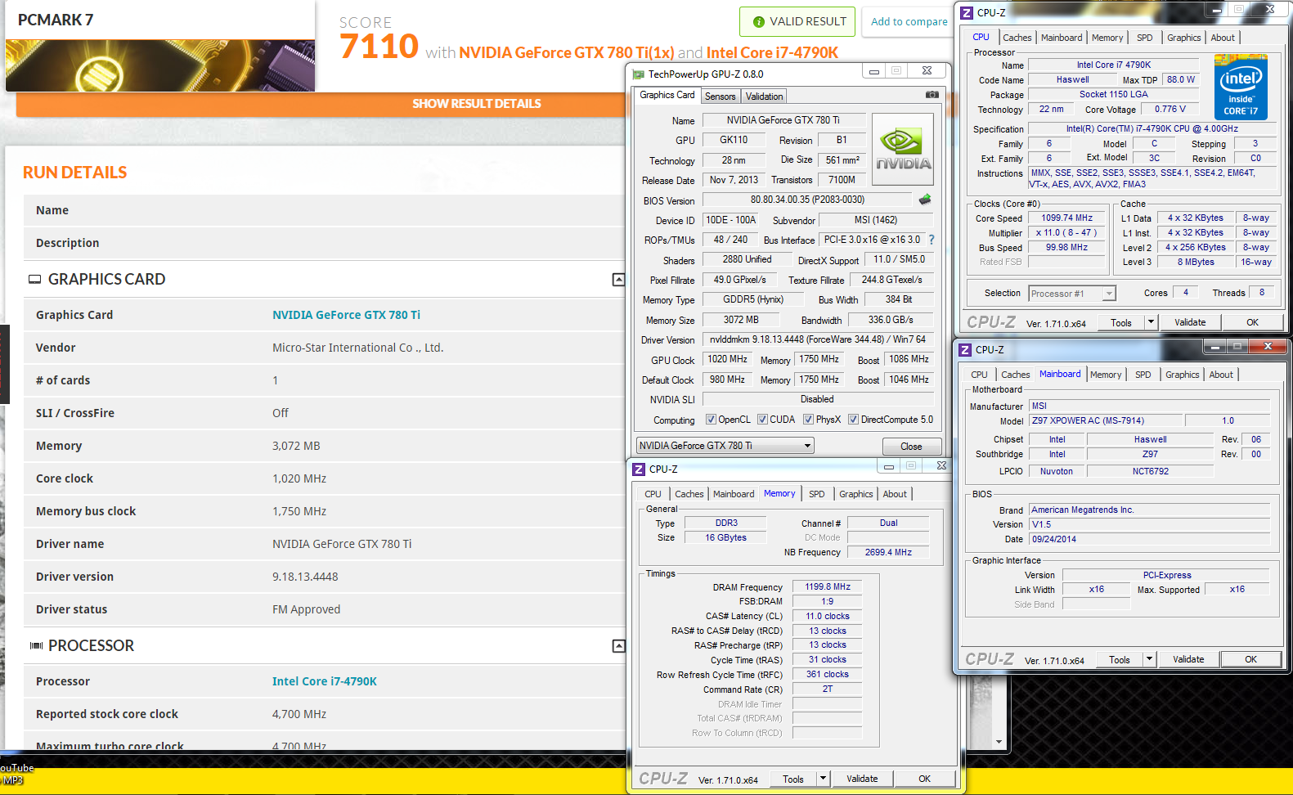Viewport: 1293px width, 795px height.
Task: Toggle the PhysX checkbox in GPU-Z
Action: tap(808, 420)
